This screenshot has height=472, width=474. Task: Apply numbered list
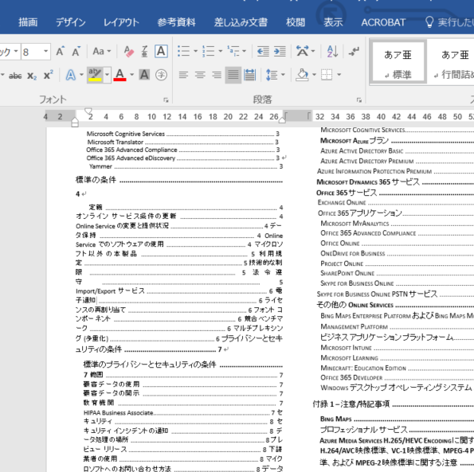click(x=208, y=51)
